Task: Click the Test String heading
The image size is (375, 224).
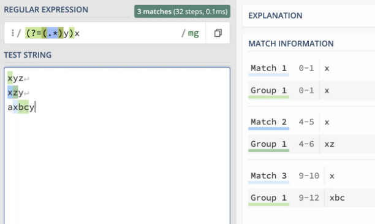Action: coord(28,55)
